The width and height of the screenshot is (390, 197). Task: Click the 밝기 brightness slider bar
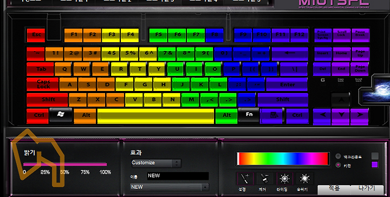[x=65, y=164]
